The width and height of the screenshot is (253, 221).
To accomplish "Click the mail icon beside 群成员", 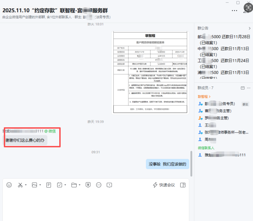I will click(x=242, y=88).
